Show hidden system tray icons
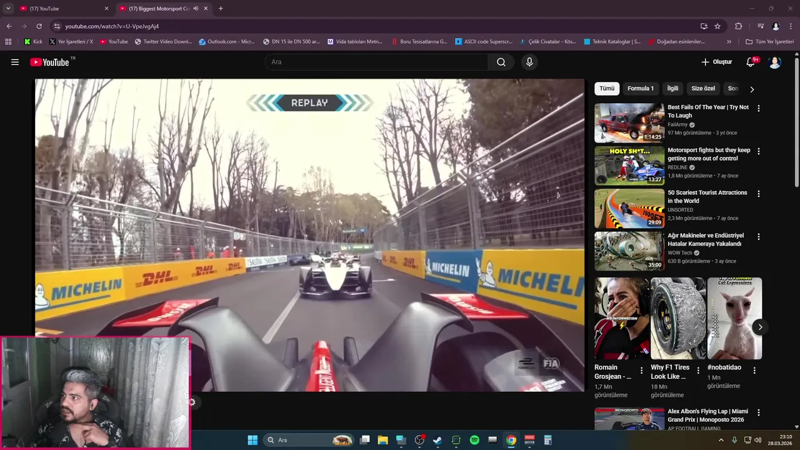 pos(721,440)
